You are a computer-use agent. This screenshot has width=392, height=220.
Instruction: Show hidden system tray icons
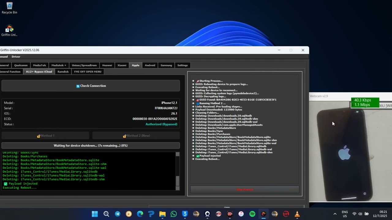pyautogui.click(x=335, y=214)
